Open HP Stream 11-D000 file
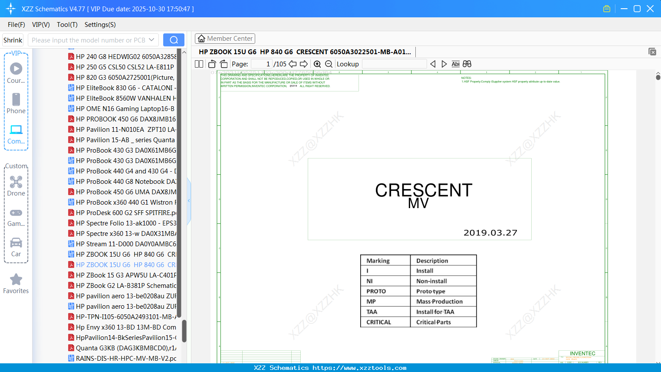Screen dimensions: 661x372 click(122, 244)
